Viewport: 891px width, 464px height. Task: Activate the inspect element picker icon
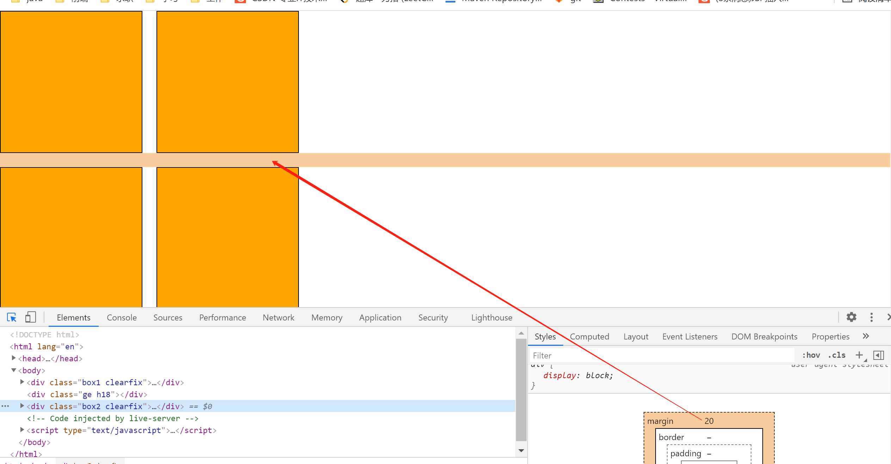12,317
